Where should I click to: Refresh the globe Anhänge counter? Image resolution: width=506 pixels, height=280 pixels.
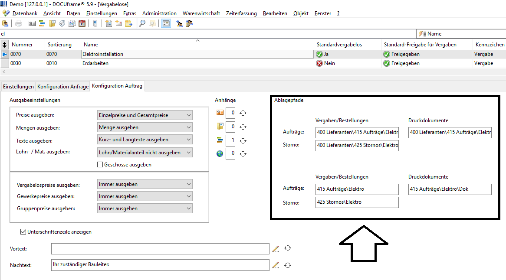[243, 154]
